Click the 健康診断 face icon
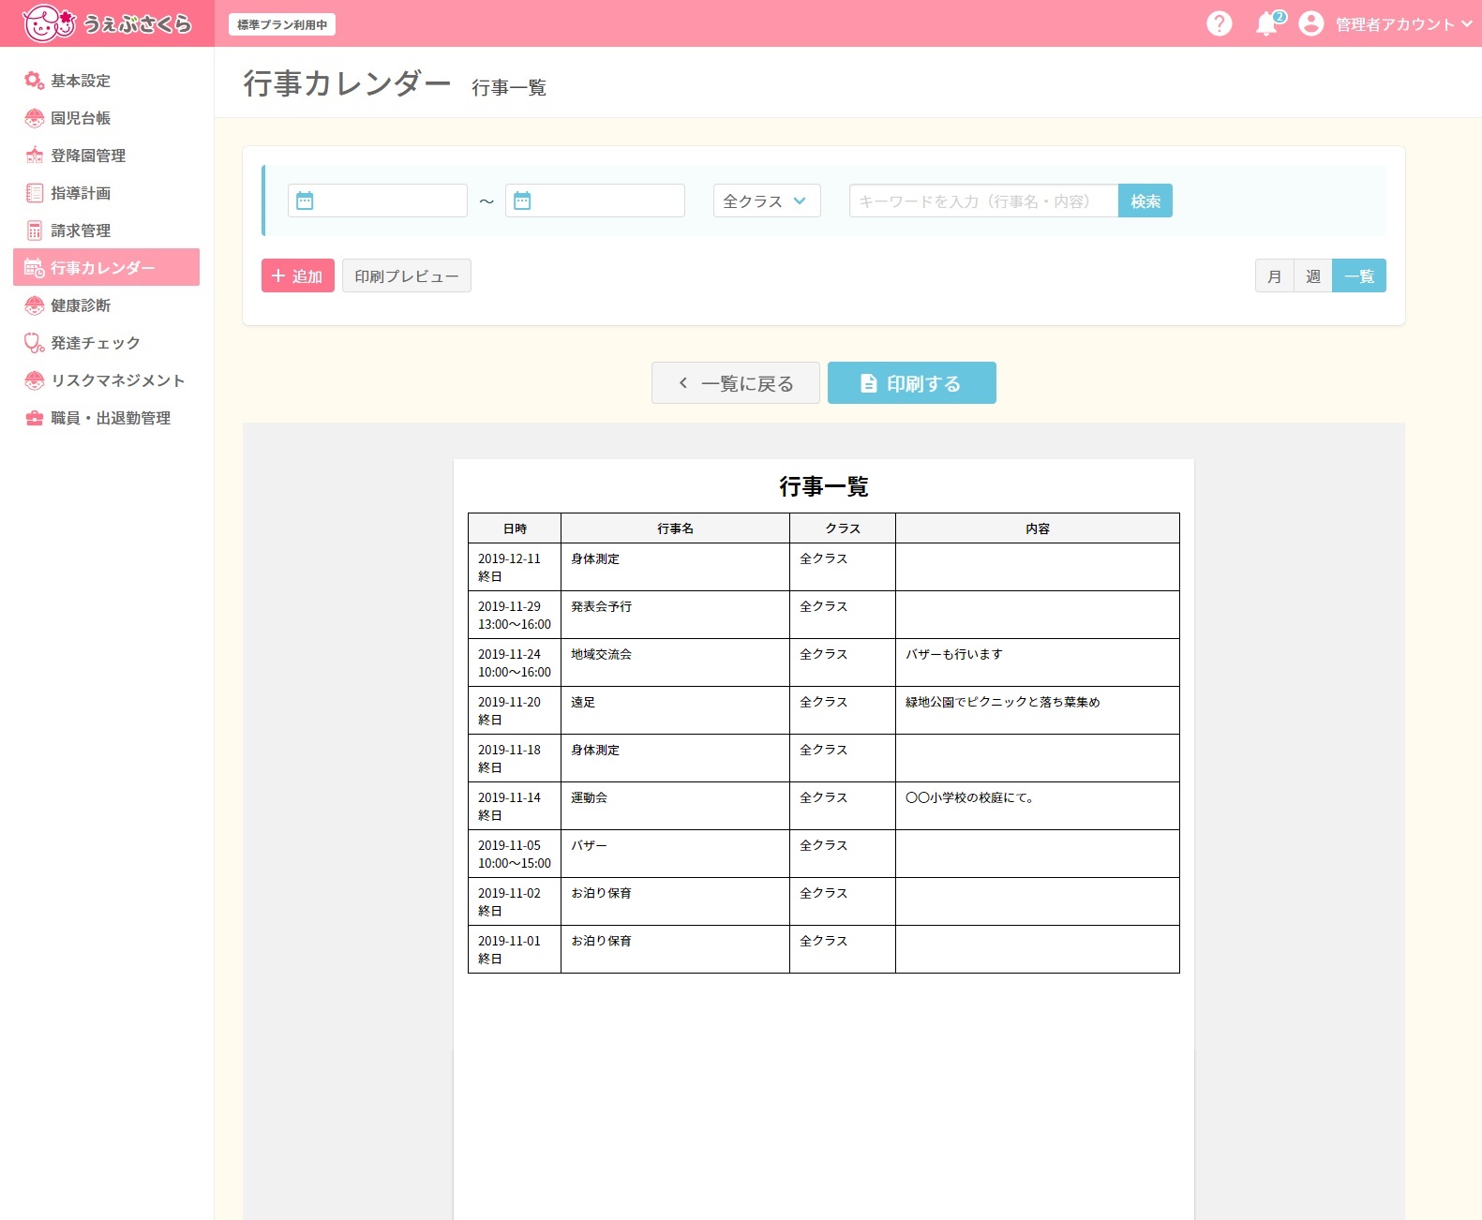 tap(35, 305)
